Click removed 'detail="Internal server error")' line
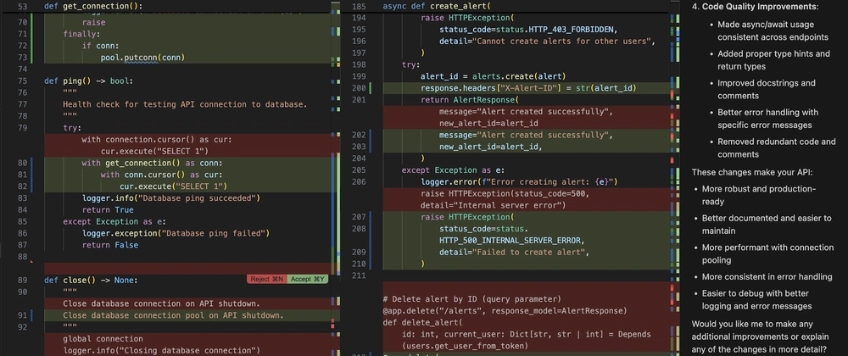Viewport: 848px width, 356px height. (494, 205)
